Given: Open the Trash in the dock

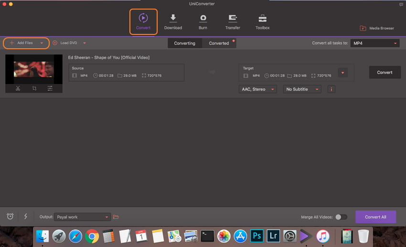Looking at the screenshot, I should tap(363, 236).
